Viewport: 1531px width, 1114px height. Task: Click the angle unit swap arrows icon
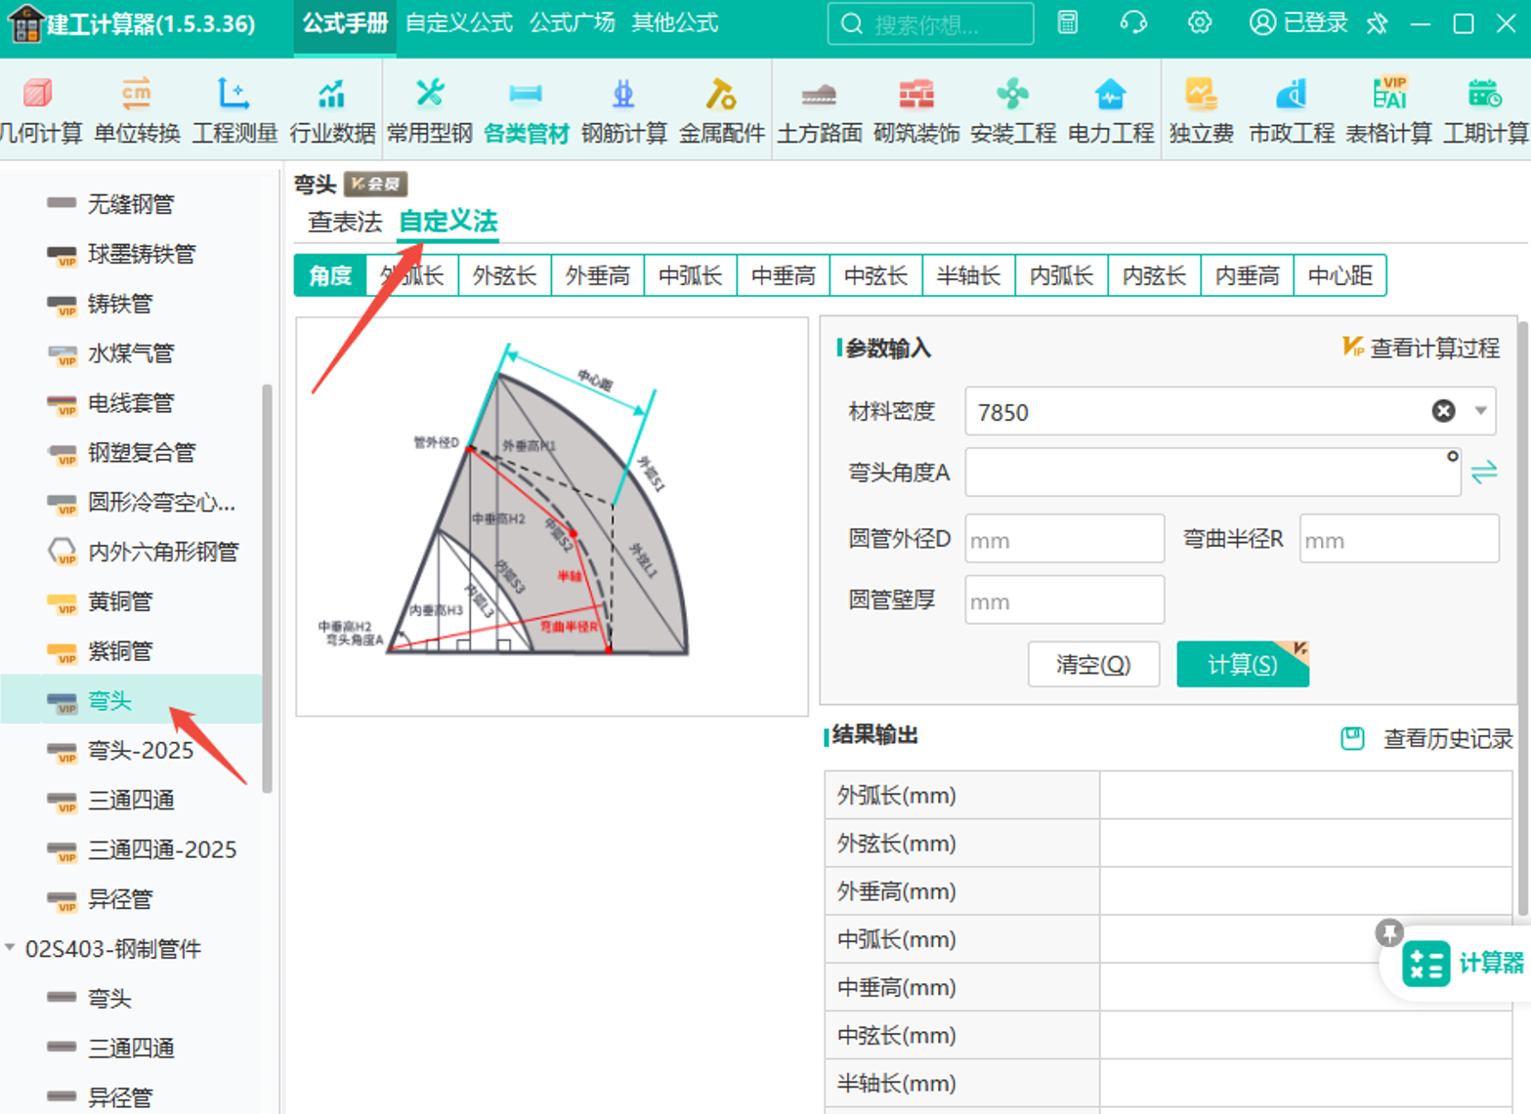tap(1484, 473)
